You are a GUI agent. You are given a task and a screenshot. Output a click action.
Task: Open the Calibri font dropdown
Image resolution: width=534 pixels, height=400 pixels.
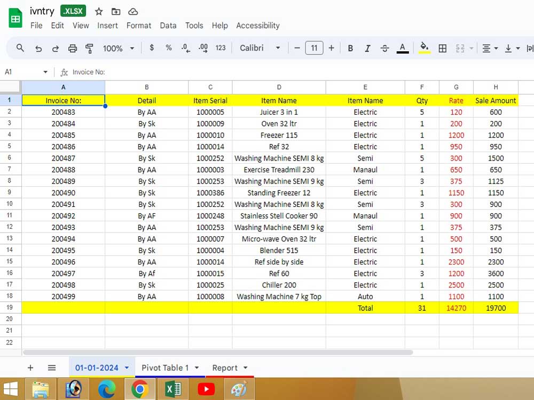click(260, 48)
